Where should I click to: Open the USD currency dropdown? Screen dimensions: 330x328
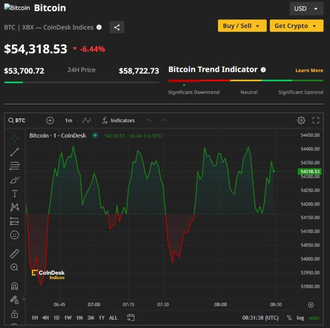(306, 9)
